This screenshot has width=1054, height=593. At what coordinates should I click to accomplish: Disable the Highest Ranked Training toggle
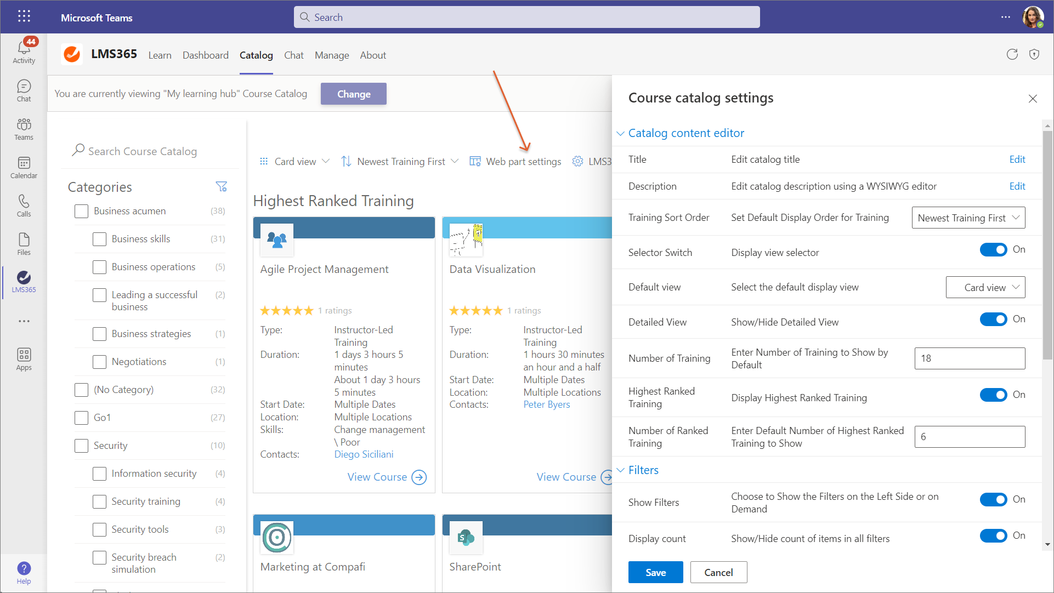click(993, 395)
